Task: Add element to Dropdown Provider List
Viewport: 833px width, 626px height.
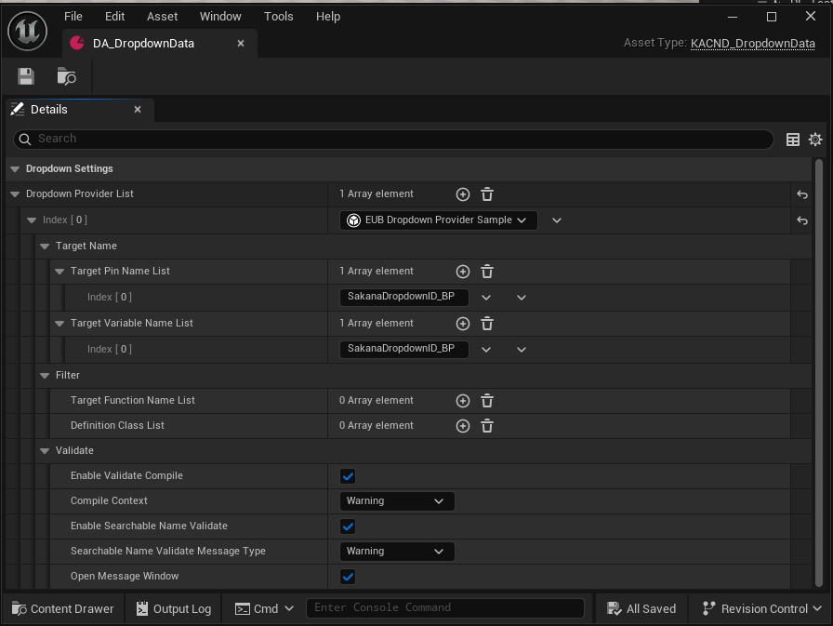Action: coord(463,194)
